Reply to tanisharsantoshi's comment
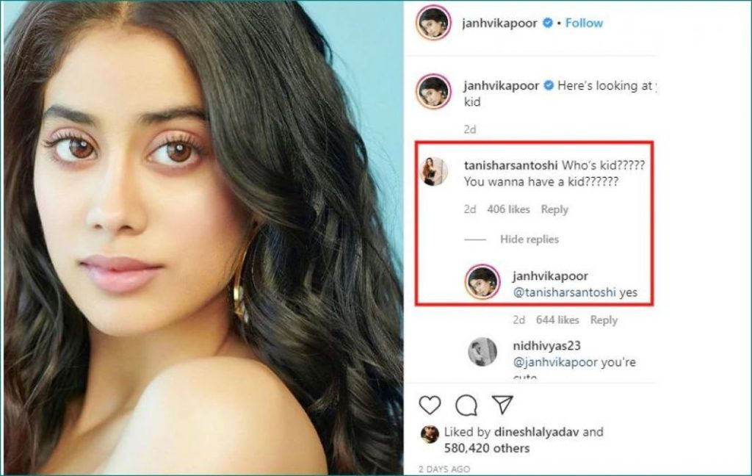The height and width of the screenshot is (476, 752). [x=554, y=209]
